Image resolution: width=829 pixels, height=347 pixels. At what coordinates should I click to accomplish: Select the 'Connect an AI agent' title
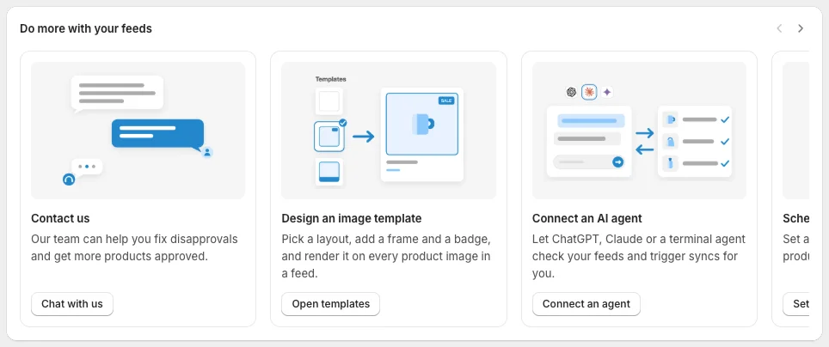[x=586, y=218]
